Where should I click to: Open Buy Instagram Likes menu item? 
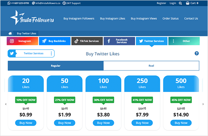(112, 19)
